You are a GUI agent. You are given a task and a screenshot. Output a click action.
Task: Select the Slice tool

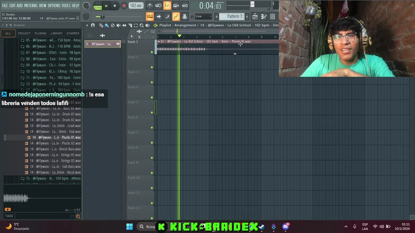coord(130,25)
